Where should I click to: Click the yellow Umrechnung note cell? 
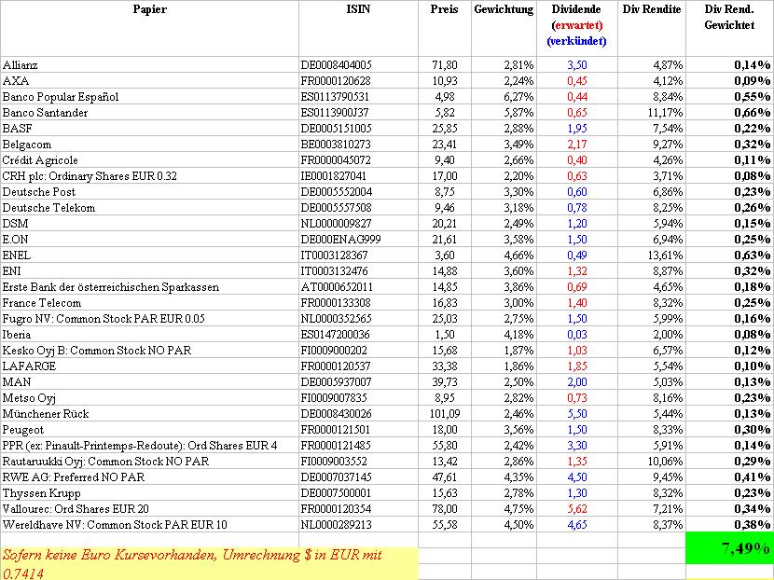(209, 564)
